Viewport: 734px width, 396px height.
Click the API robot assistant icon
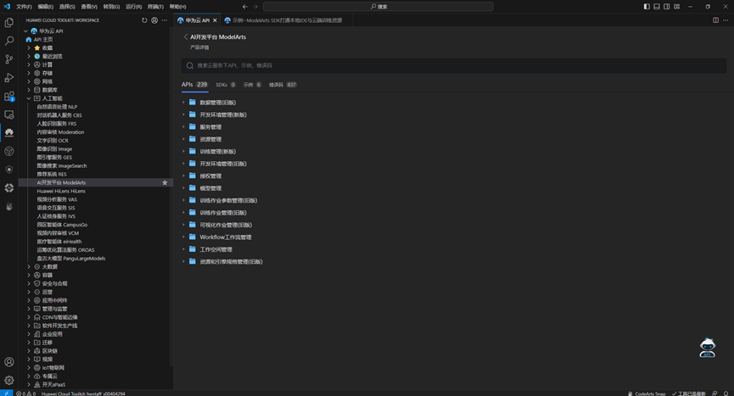pos(708,348)
